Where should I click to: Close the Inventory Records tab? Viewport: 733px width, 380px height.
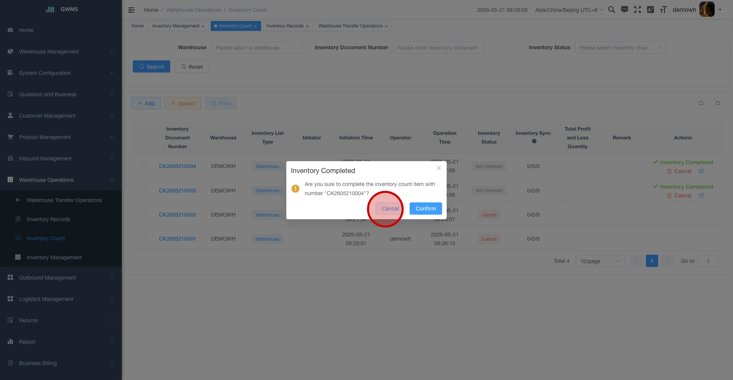click(307, 26)
